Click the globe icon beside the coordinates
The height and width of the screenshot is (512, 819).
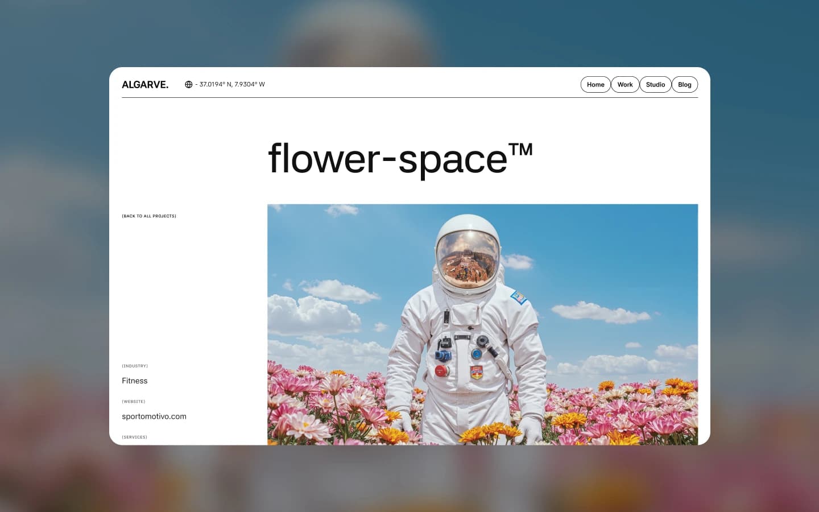click(189, 85)
